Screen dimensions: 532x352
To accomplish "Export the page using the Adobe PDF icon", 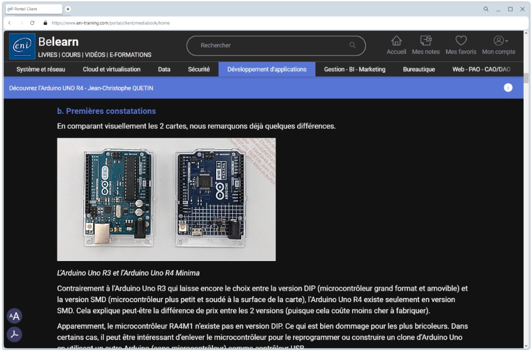I will pos(15,335).
